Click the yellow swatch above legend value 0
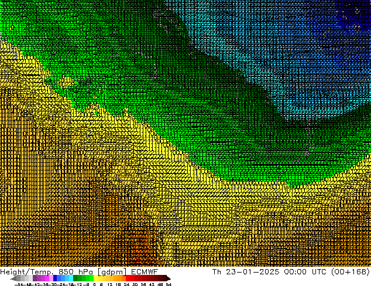Image resolution: width=371 pixels, height=286 pixels. coord(95,278)
